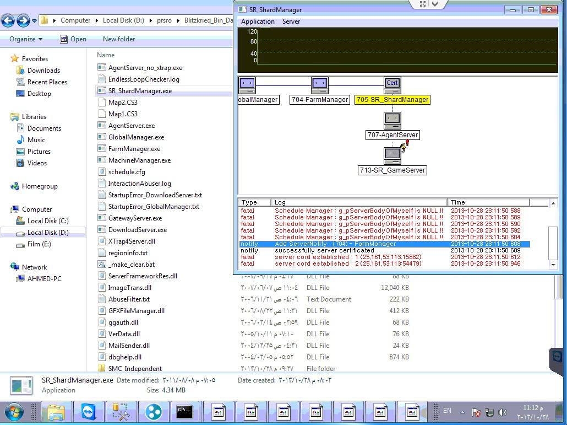Image resolution: width=567 pixels, height=425 pixels.
Task: Open the command prompt taskbar icon
Action: pyautogui.click(x=185, y=412)
